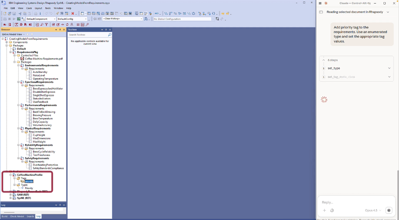
Task: Open the Help menu
Action: [69, 8]
